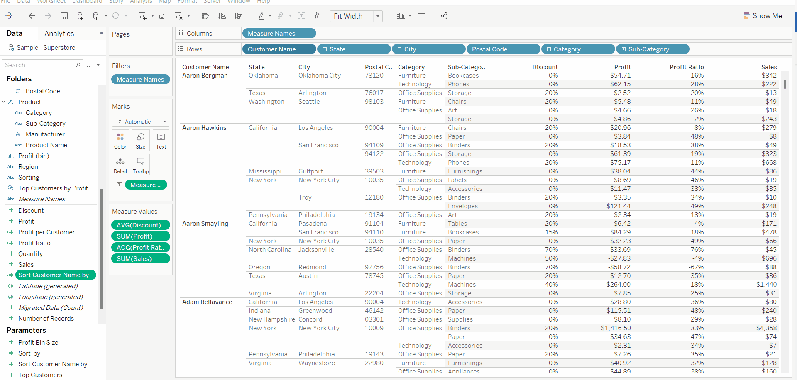Click the Data pane vertical scrollbar

coord(102,249)
